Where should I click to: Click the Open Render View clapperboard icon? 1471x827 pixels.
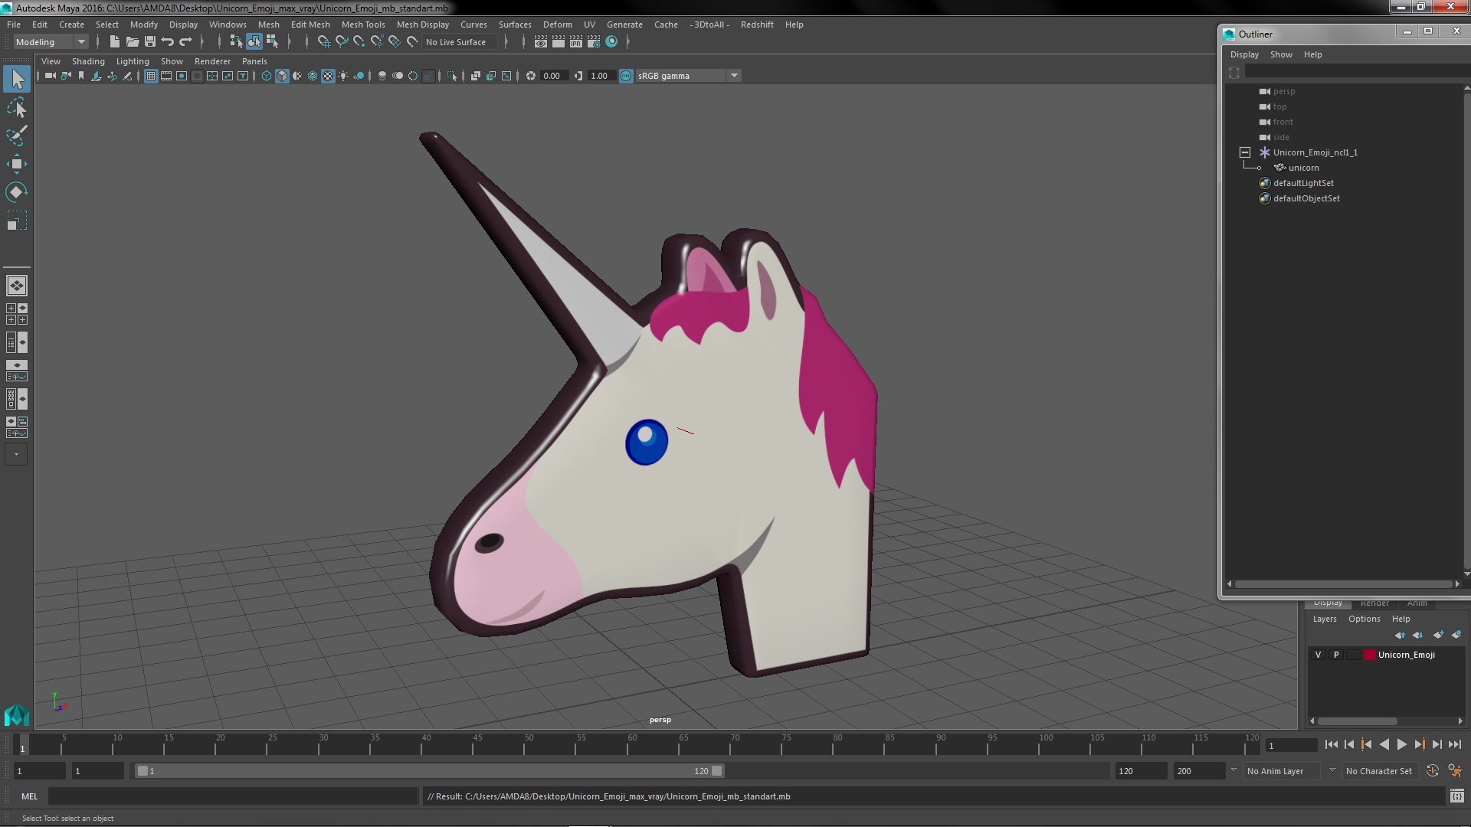pyautogui.click(x=540, y=42)
